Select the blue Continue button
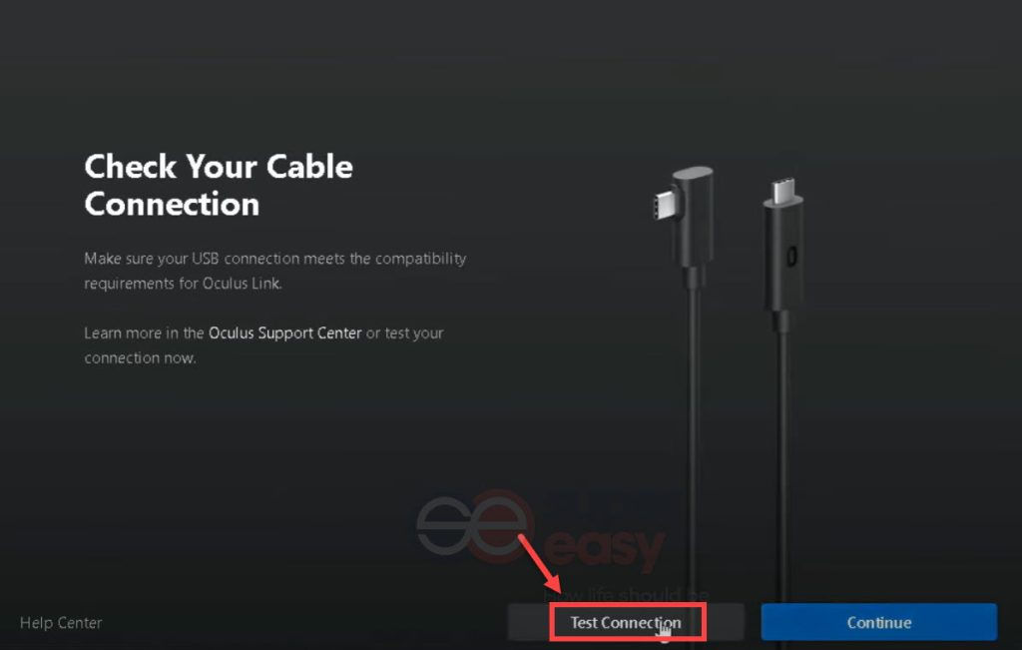This screenshot has height=650, width=1022. pyautogui.click(x=878, y=622)
